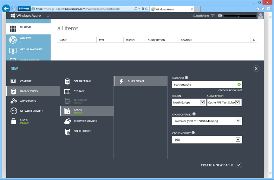Select All Items in the sidebar
The height and width of the screenshot is (180, 274).
coord(29,28)
